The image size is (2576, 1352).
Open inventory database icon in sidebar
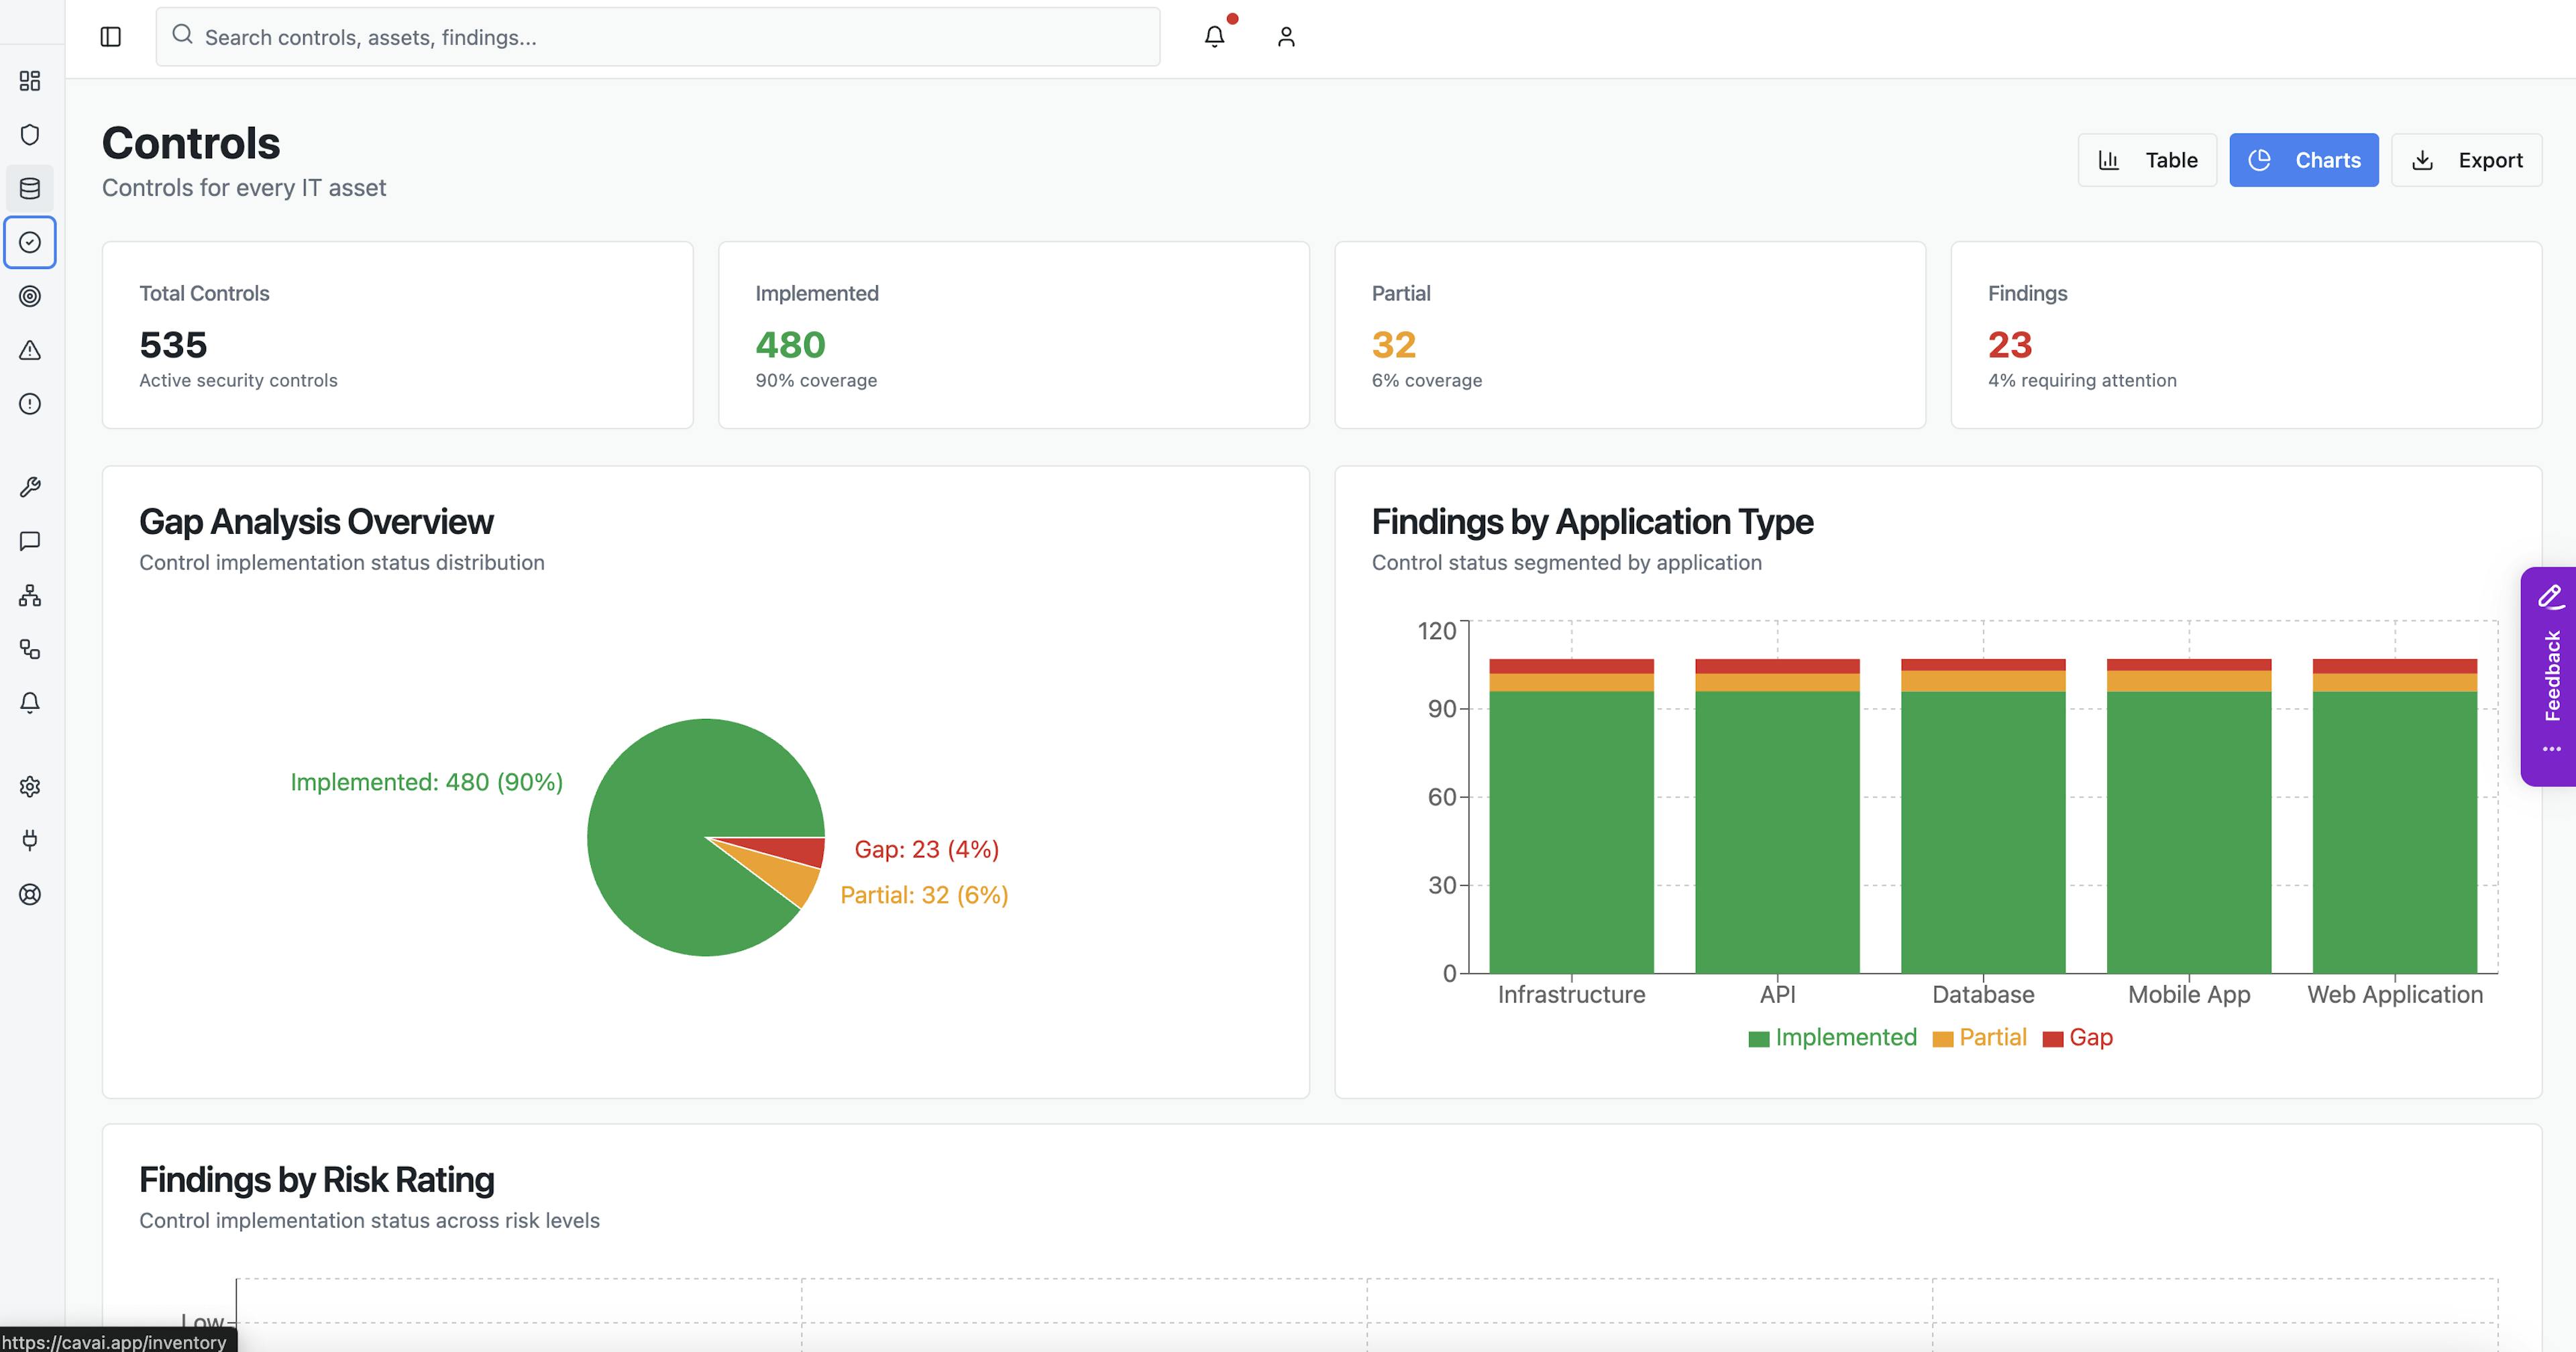pyautogui.click(x=30, y=188)
